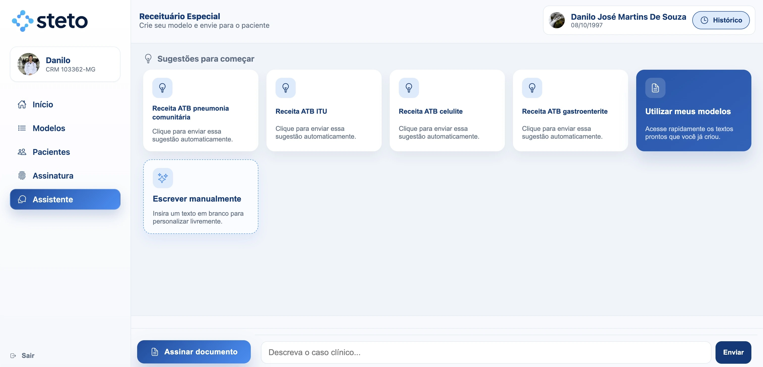The height and width of the screenshot is (367, 763).
Task: Focus the Descreva o caso clínico field
Action: [486, 352]
